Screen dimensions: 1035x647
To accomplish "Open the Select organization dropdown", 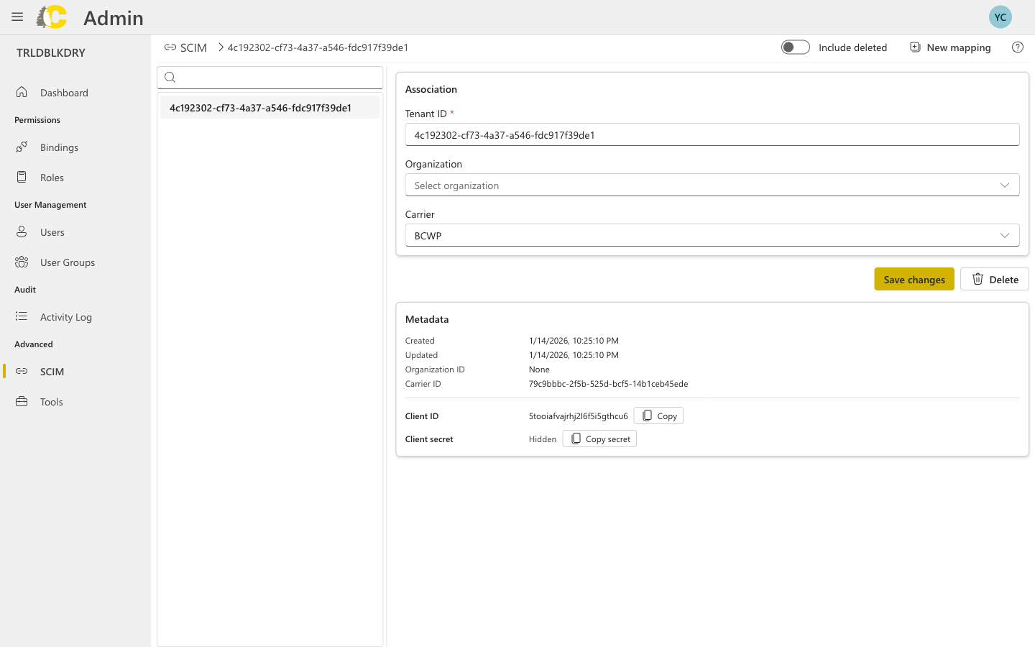I will pyautogui.click(x=712, y=185).
